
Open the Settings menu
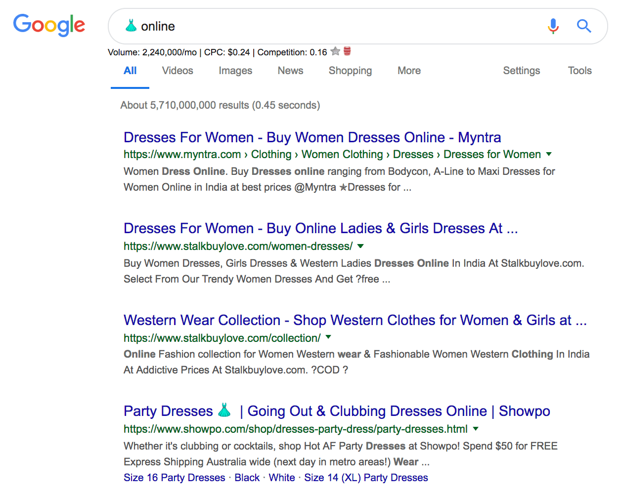coord(521,71)
